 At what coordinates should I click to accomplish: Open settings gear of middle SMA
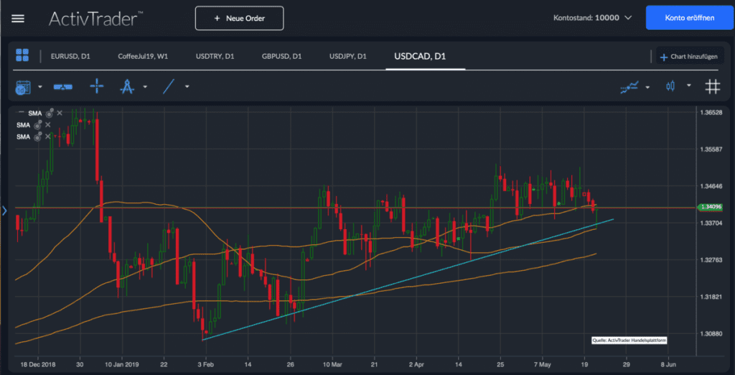click(x=38, y=125)
